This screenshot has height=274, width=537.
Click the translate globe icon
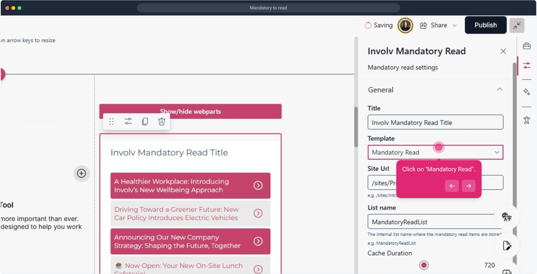point(507,217)
